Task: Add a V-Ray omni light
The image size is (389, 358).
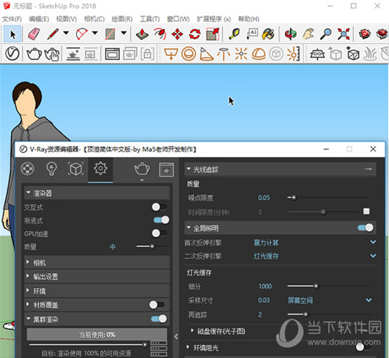Action: (241, 54)
